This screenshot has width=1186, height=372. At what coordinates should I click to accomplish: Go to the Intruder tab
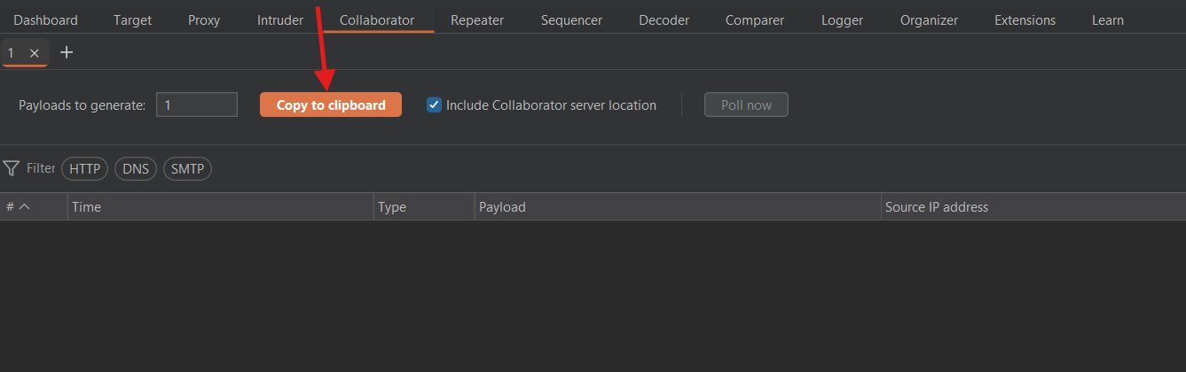(280, 19)
